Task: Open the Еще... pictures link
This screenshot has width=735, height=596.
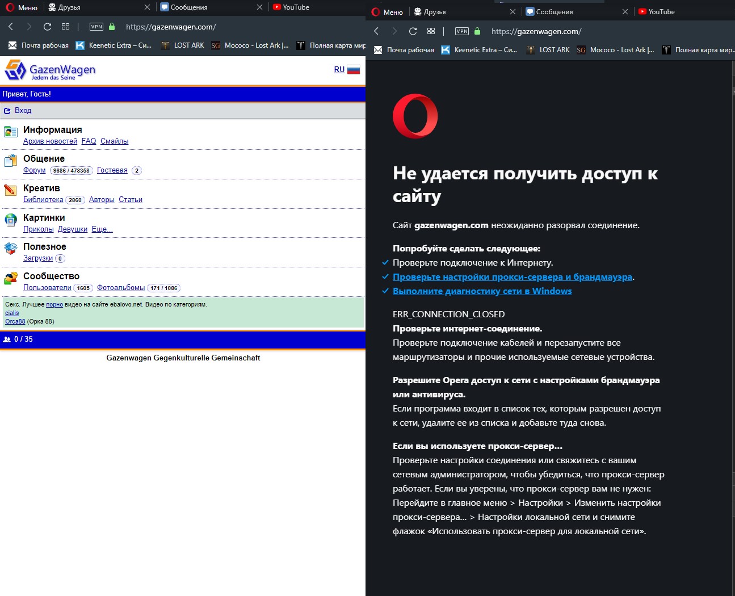Action: coord(102,229)
